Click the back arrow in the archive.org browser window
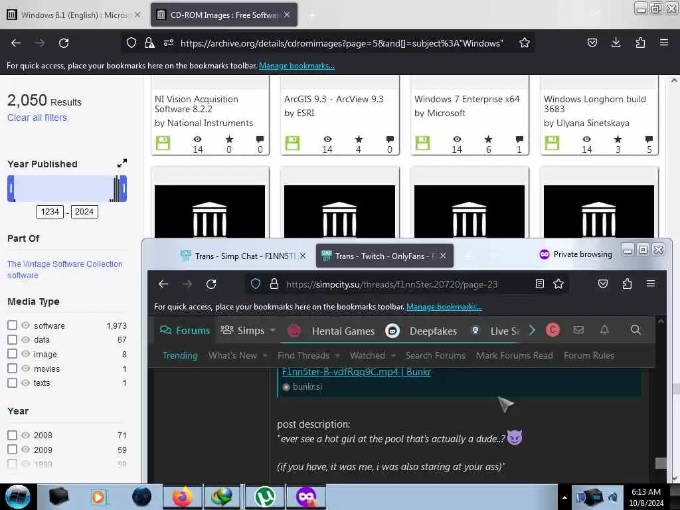 point(16,43)
